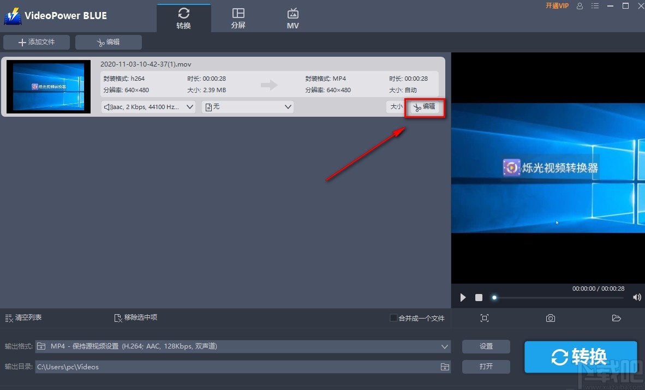Open the audio track dropdown showing aac 44100 Hz
The image size is (645, 390).
click(147, 107)
